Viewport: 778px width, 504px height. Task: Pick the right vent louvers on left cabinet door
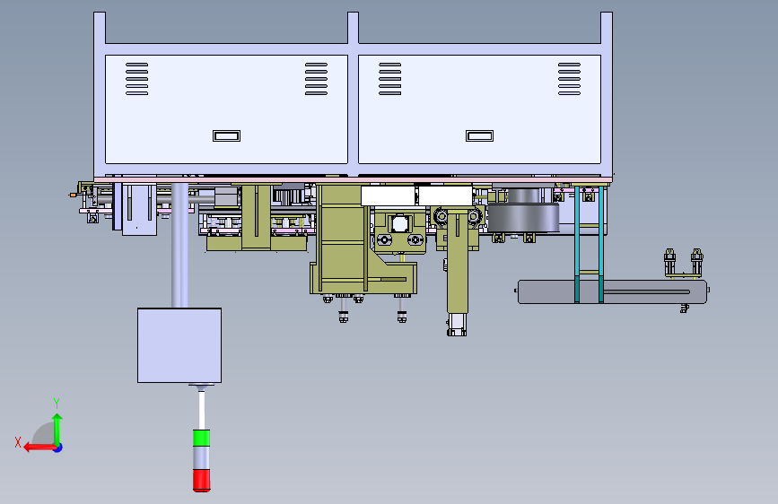click(316, 79)
